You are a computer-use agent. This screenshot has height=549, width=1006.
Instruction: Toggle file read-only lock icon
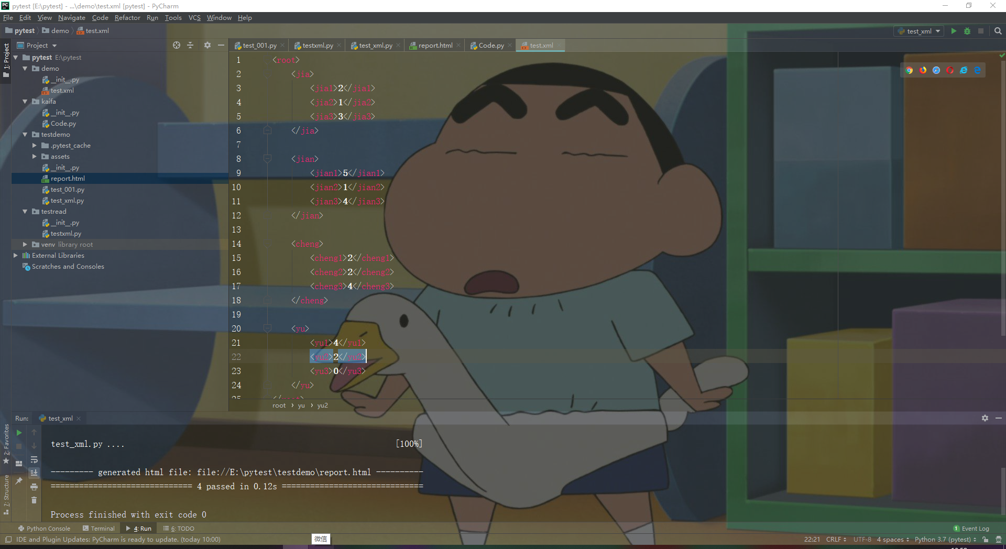[986, 540]
